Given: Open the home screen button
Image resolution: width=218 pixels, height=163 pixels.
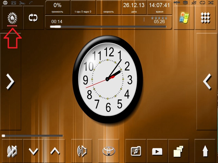Looking at the screenshot, I should [x=12, y=18].
